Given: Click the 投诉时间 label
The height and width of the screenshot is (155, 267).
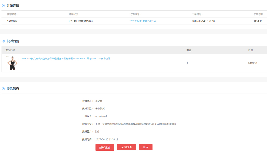Looking at the screenshot, I should coord(88,139).
